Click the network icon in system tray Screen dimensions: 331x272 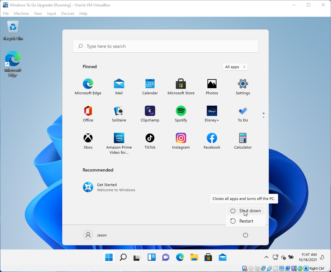[x=275, y=257]
